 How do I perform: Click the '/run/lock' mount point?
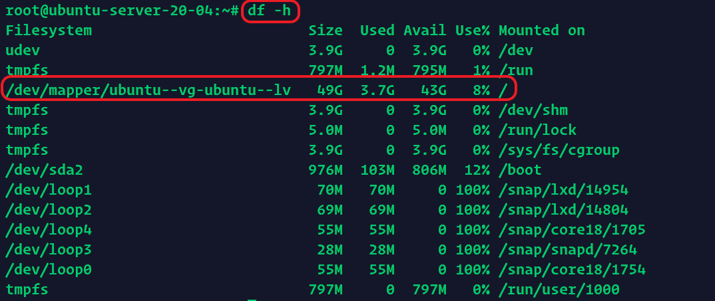coord(538,130)
